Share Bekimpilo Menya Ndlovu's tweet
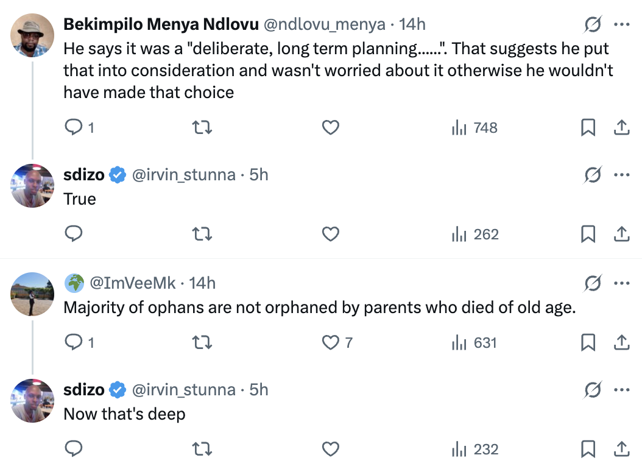The width and height of the screenshot is (642, 469). (x=621, y=128)
